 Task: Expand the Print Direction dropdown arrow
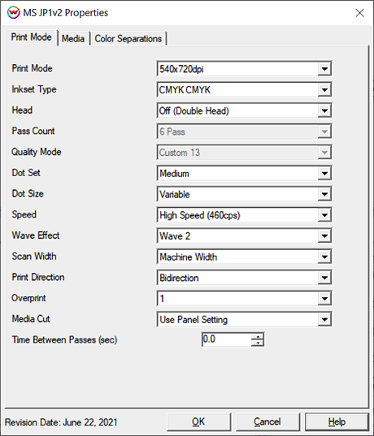coord(324,278)
